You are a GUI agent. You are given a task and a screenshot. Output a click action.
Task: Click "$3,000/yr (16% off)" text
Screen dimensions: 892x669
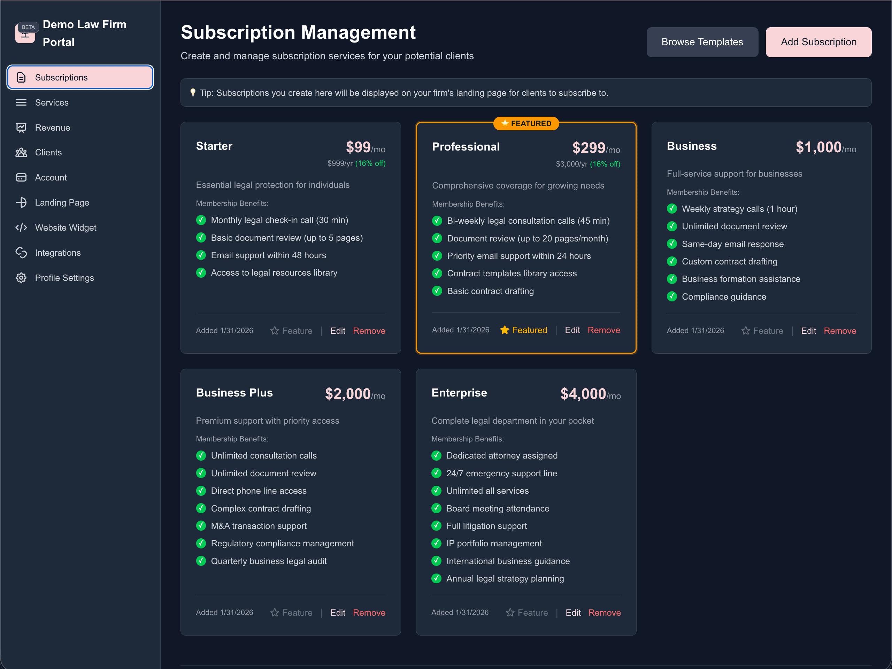[588, 164]
